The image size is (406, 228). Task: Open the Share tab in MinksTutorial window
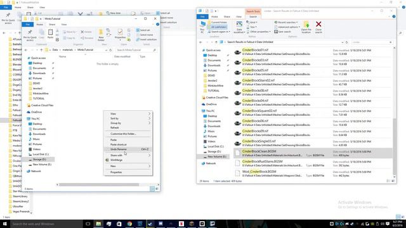[x=52, y=24]
